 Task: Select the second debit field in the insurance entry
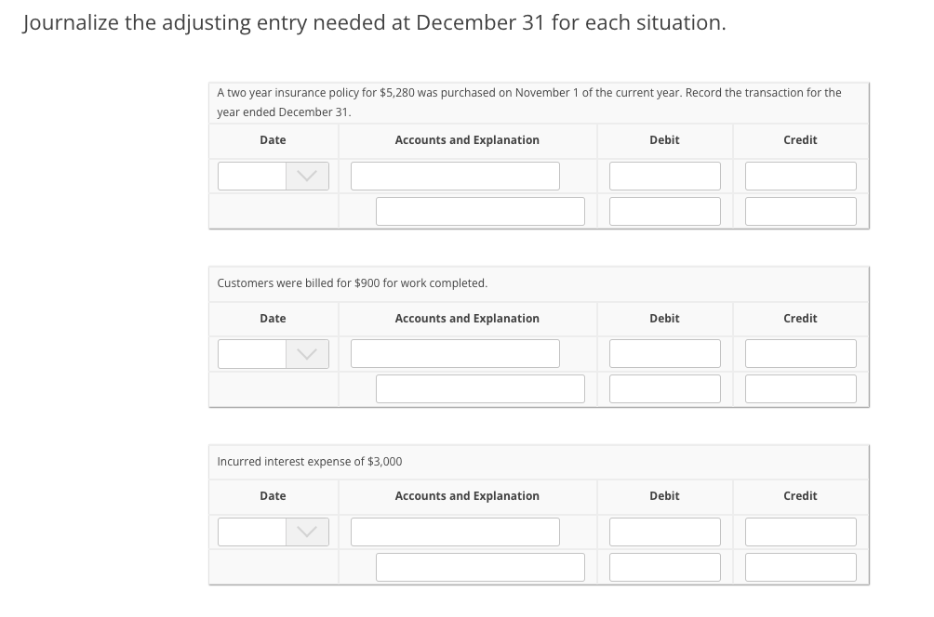click(664, 211)
